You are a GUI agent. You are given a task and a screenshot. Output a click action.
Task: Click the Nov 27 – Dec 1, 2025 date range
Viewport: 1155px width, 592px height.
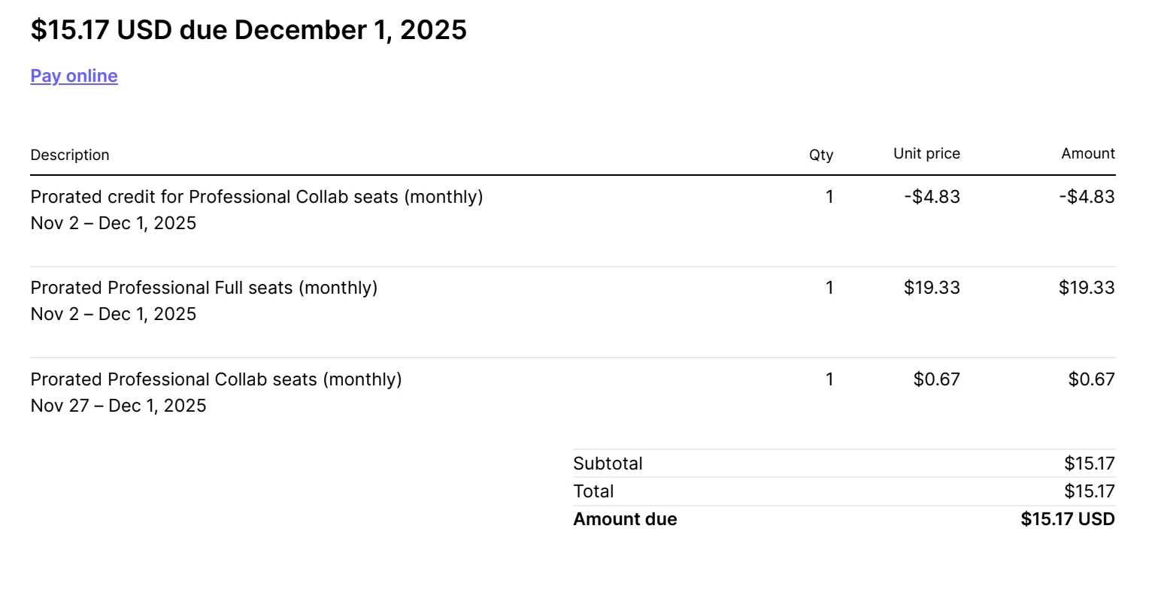(x=118, y=406)
